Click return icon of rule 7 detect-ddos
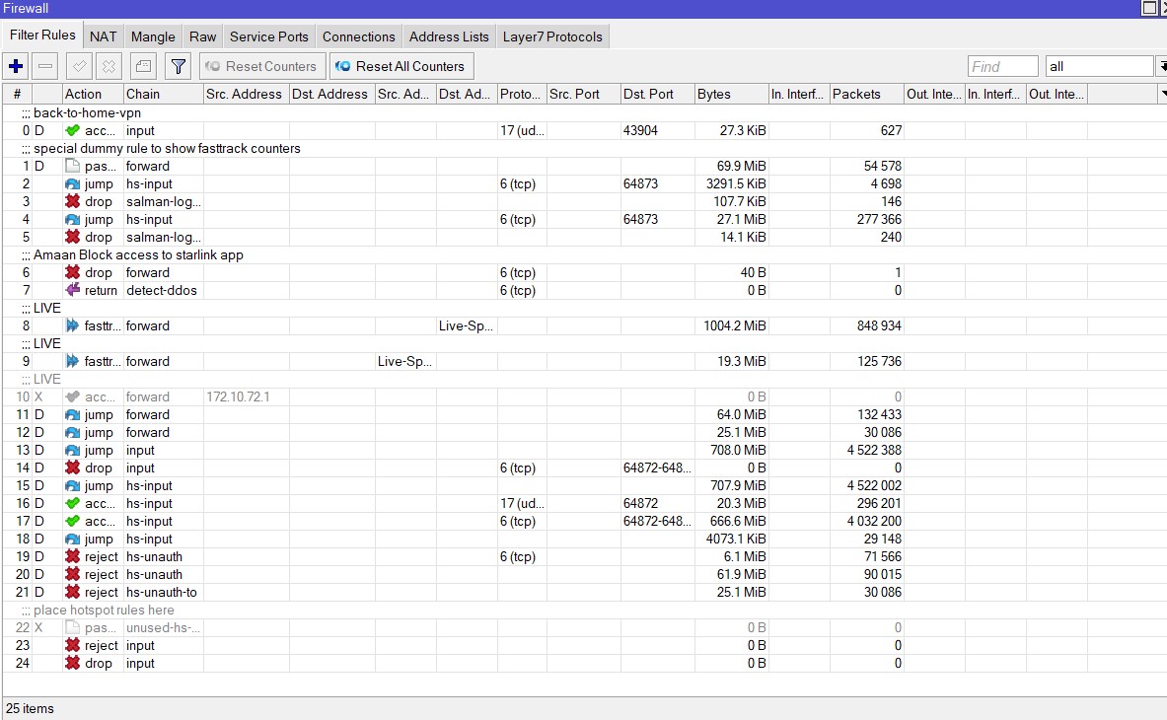 72,290
